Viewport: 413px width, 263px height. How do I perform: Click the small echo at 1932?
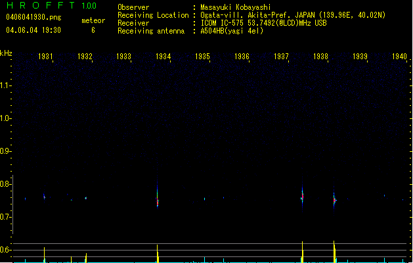pos(85,198)
